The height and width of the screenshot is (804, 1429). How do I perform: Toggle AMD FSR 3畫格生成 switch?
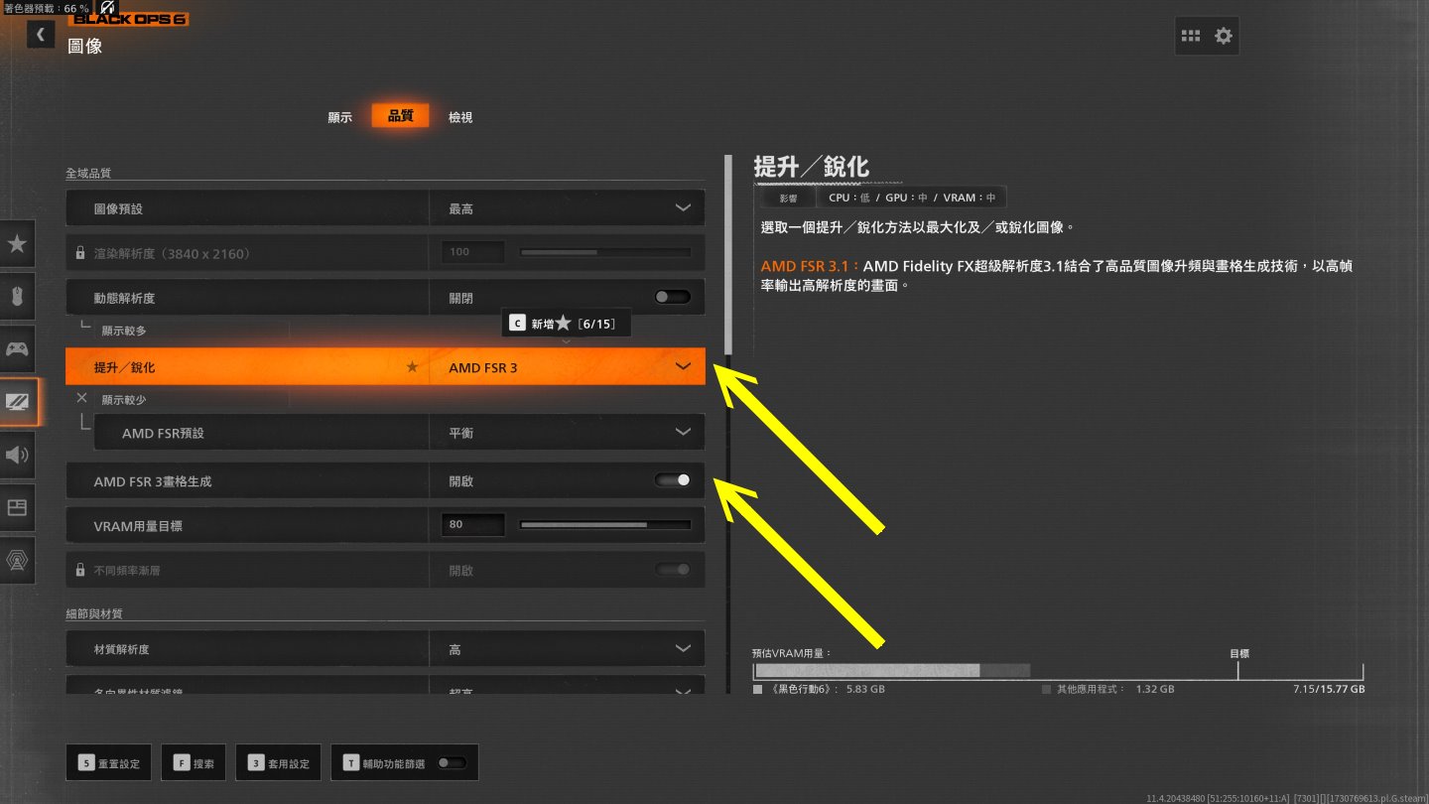click(x=673, y=480)
